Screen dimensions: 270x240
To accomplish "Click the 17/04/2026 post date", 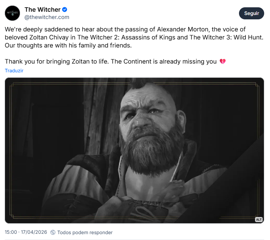I will pyautogui.click(x=34, y=232).
